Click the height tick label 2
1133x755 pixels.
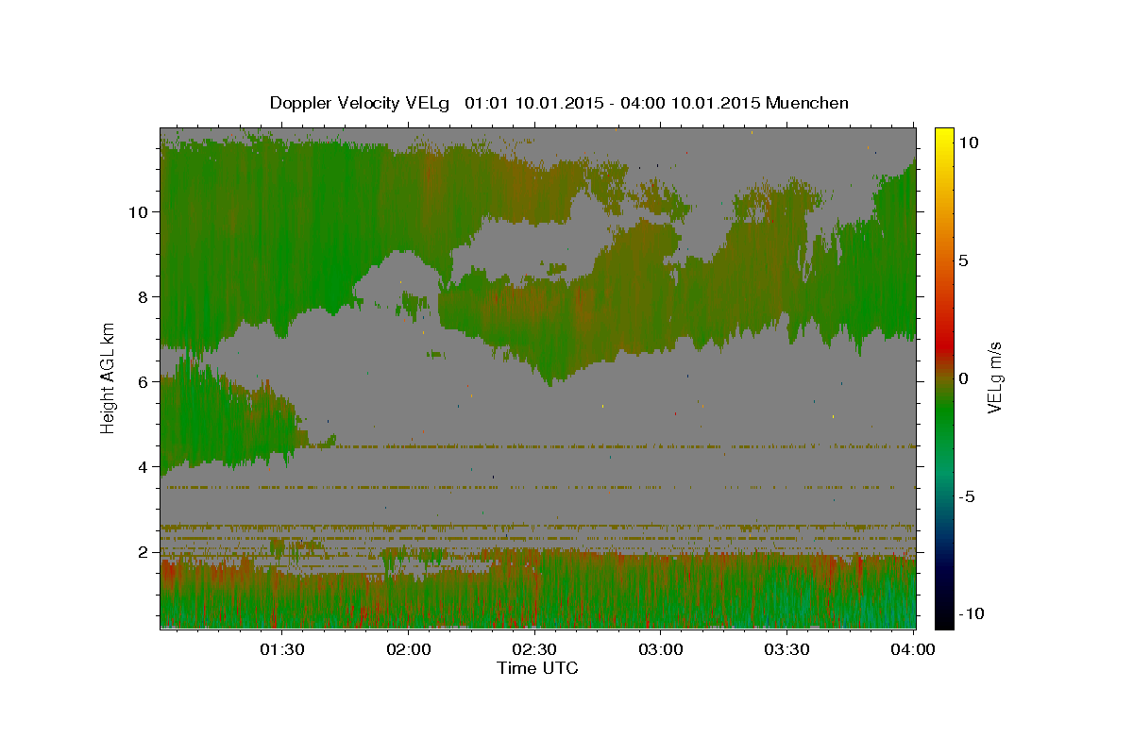pyautogui.click(x=145, y=552)
